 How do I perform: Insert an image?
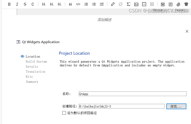(136, 4)
